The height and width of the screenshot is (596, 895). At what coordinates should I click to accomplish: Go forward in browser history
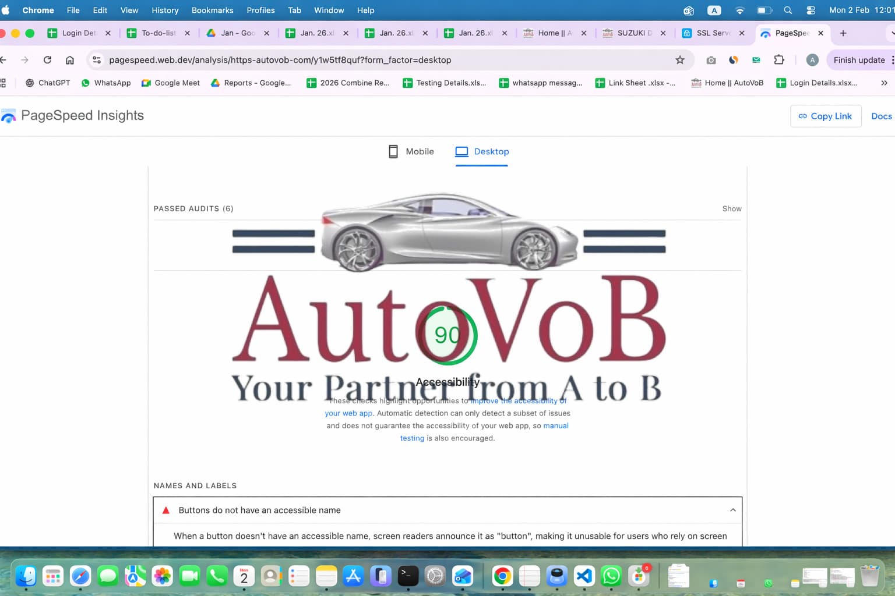[24, 60]
